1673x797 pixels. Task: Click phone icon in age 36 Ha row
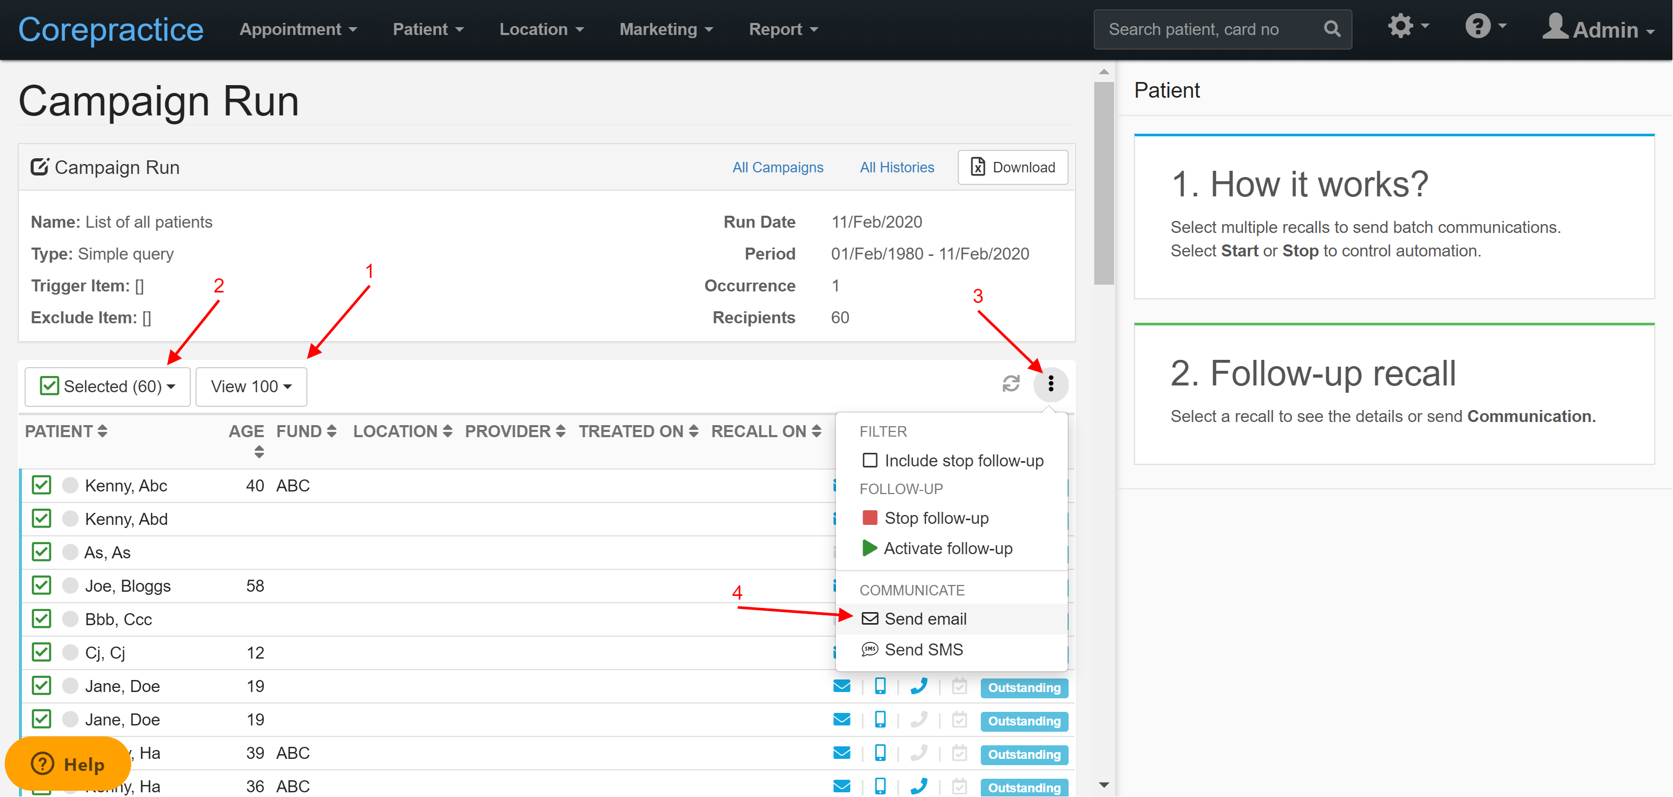tap(919, 787)
